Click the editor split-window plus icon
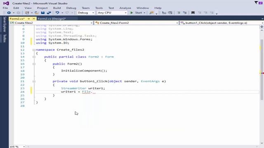The image size is (264, 148). tap(262, 27)
